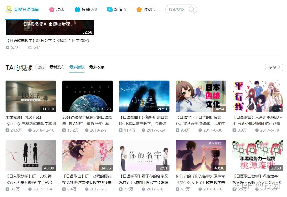287x197 pixels.
Task: Click the clock icon beside 2018-6-16
Action: coord(200,189)
